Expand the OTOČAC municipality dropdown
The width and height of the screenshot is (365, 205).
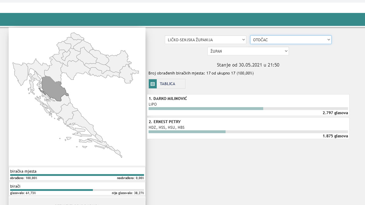coord(290,40)
